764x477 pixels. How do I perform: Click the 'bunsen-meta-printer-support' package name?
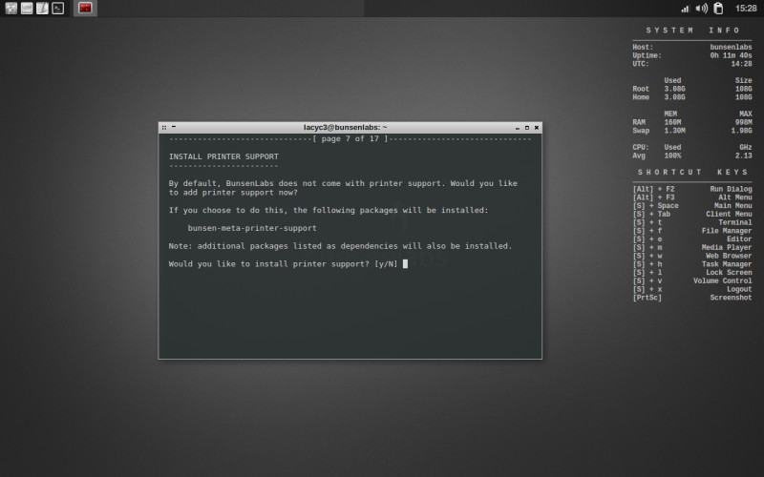click(252, 228)
